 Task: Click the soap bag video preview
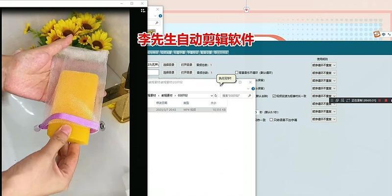pyautogui.click(x=66, y=102)
